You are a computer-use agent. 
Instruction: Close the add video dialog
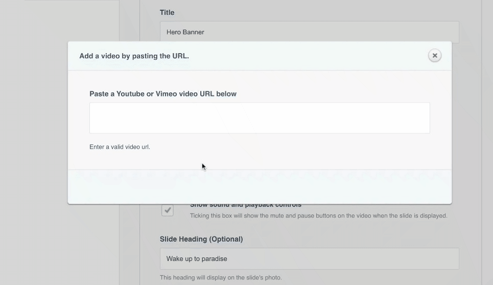point(434,56)
